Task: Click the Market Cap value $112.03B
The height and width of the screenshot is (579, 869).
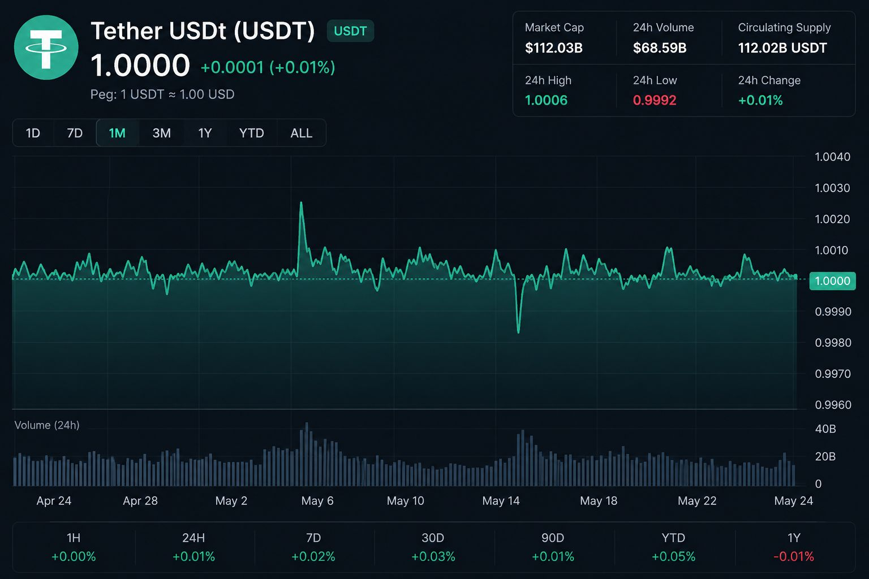Action: pos(554,48)
